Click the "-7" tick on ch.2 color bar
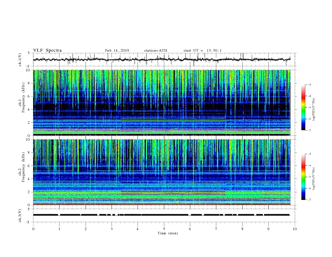Screen dimensions: 332x257 point(309,199)
